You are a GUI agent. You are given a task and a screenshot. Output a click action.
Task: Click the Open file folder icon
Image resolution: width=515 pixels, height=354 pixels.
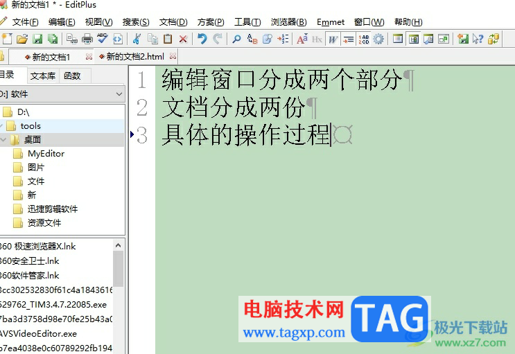point(22,39)
